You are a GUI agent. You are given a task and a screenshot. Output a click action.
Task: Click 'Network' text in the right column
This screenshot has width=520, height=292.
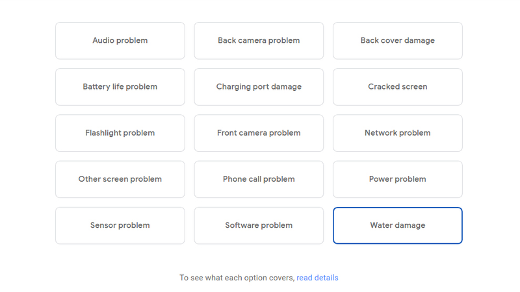click(x=381, y=133)
